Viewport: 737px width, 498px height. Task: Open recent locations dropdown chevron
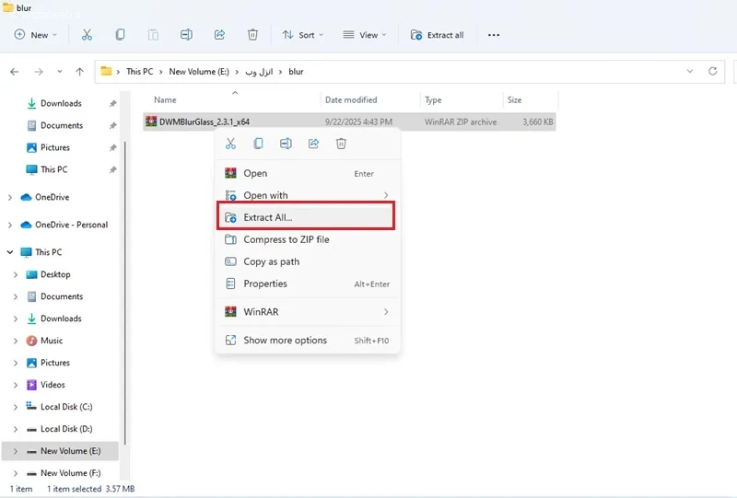coord(59,72)
